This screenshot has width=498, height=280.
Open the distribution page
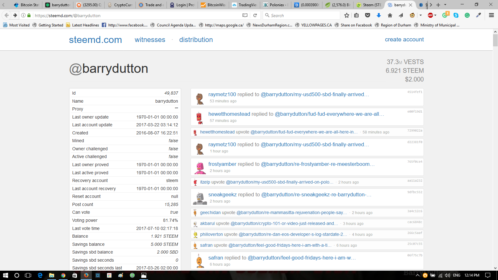click(196, 40)
